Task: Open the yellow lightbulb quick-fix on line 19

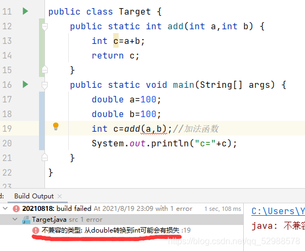Action: point(56,126)
